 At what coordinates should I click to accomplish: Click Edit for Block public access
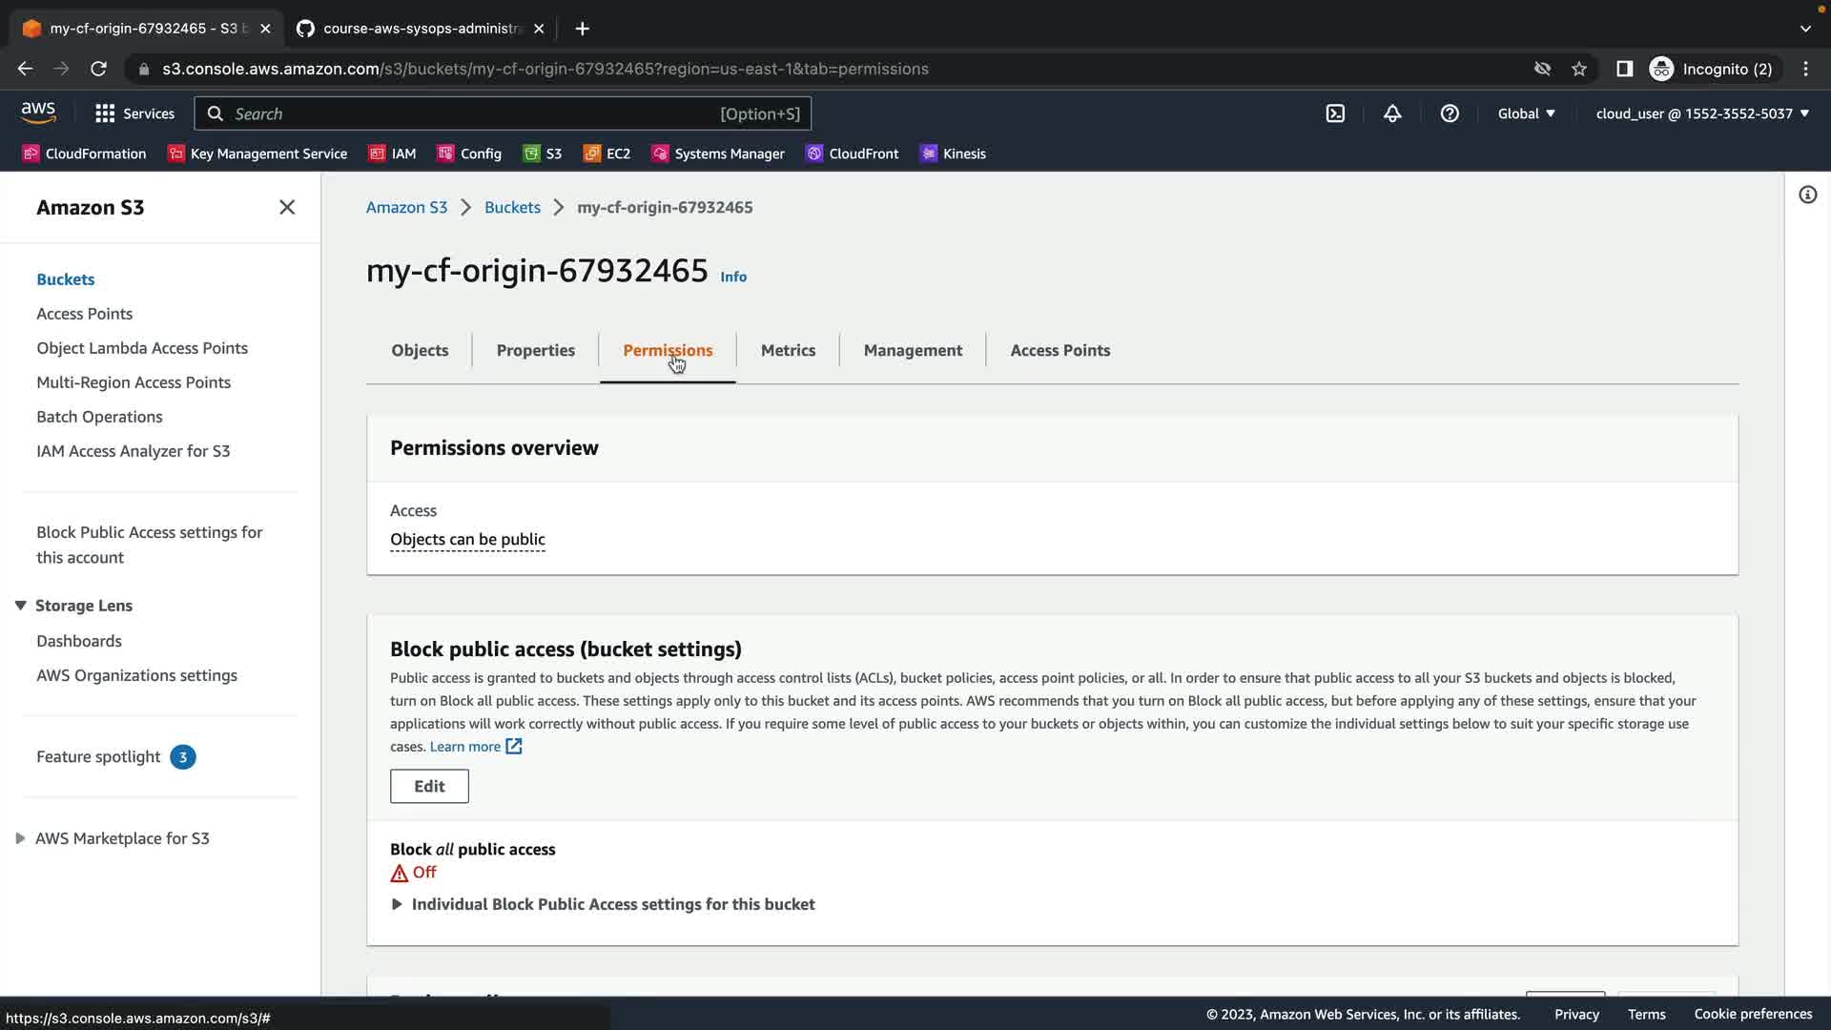pyautogui.click(x=429, y=786)
